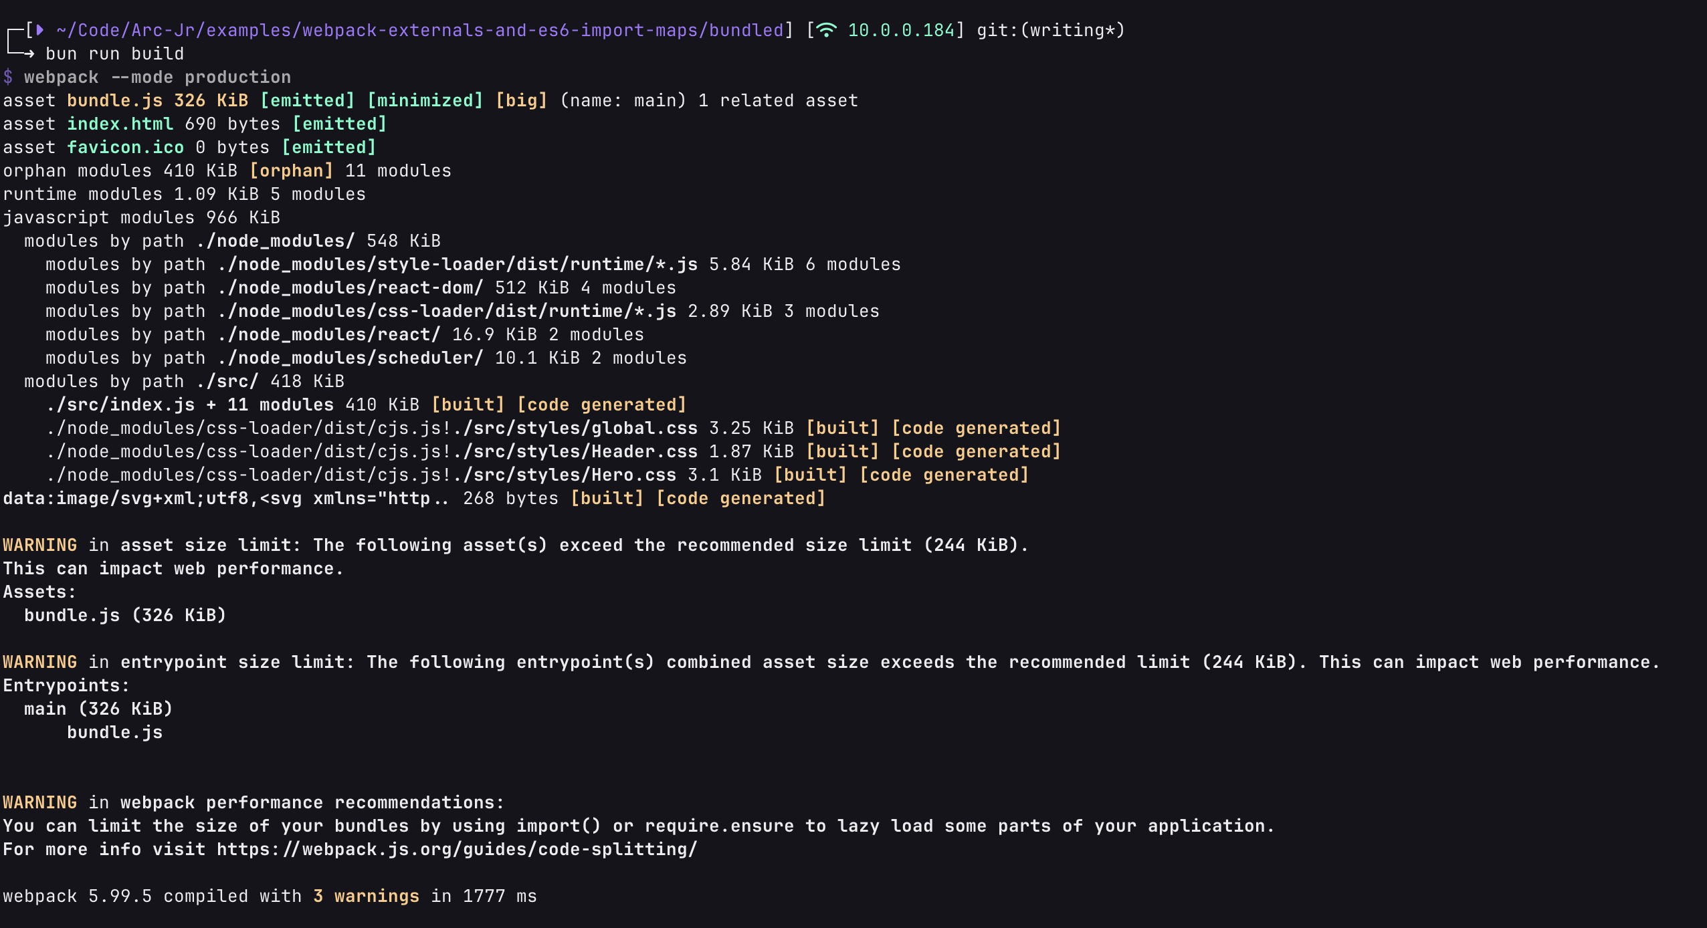Click bundle.js in the first asset line
Viewport: 1707px width, 928px height.
(x=114, y=100)
